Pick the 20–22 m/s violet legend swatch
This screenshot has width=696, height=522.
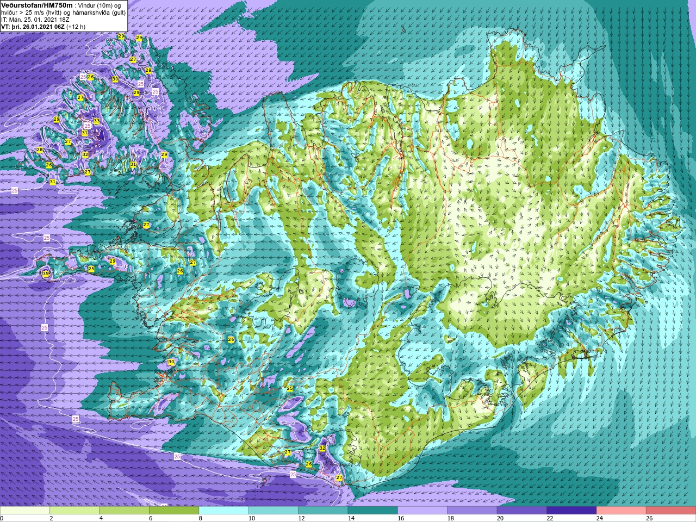click(x=521, y=511)
